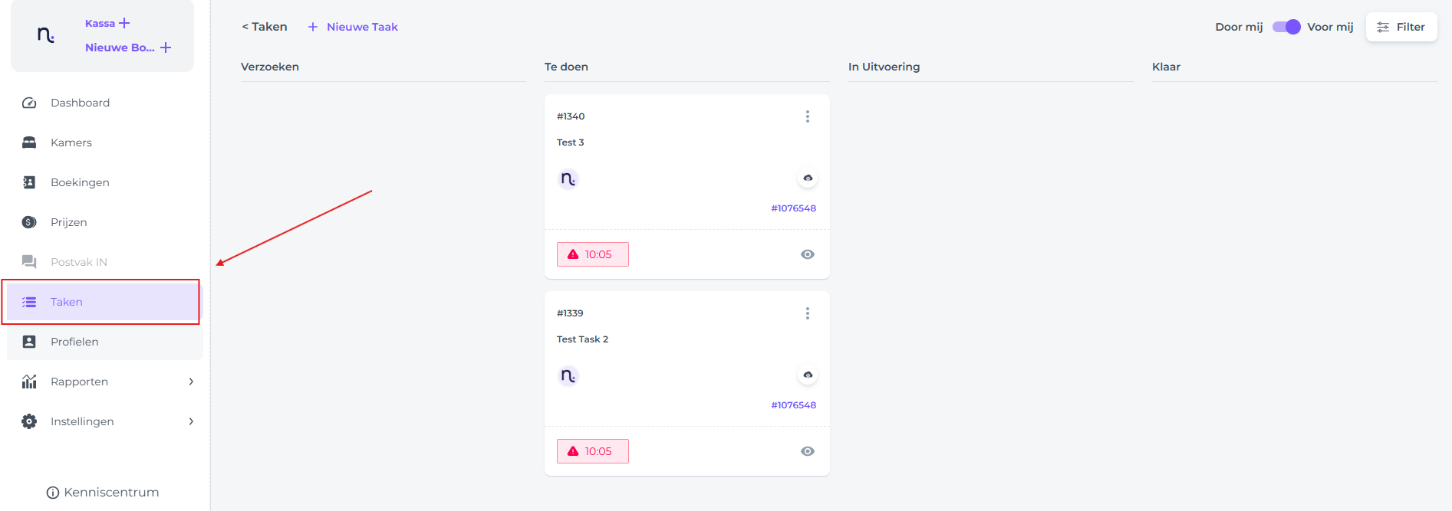Viewport: 1452px width, 511px height.
Task: Open Kenniscentrum at the sidebar bottom
Action: click(x=103, y=493)
